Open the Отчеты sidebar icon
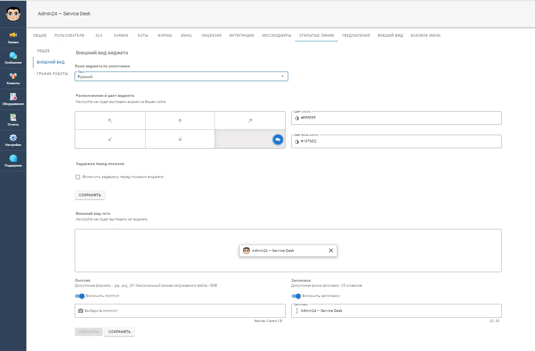535x351 pixels. [13, 120]
